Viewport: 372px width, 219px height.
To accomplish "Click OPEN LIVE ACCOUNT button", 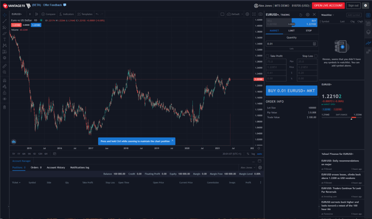I will (x=329, y=6).
